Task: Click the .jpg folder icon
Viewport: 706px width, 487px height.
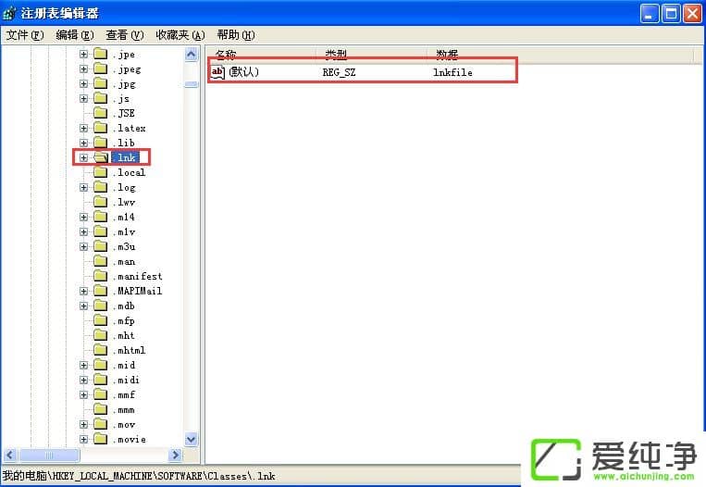Action: coord(101,84)
